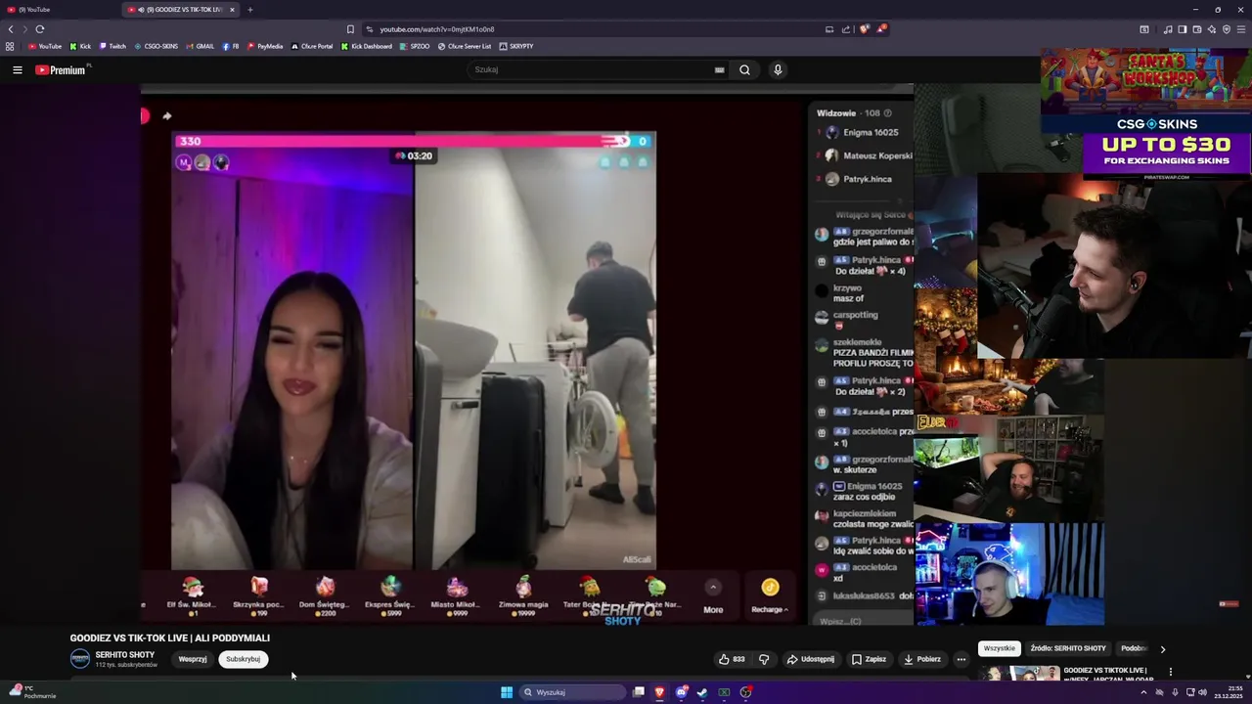Screen dimensions: 1252x704
Task: Open the bookmarks apps grid icon
Action: tap(10, 46)
